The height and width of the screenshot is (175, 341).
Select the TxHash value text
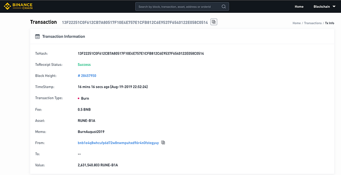click(x=141, y=54)
